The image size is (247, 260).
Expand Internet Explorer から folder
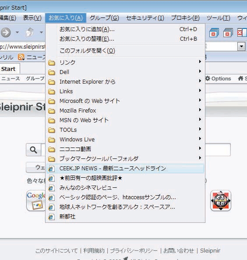125,82
